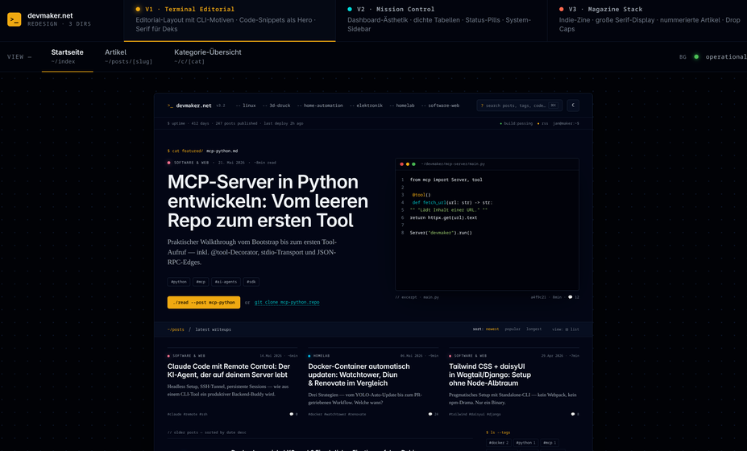Click the yellow window dot in code preview
This screenshot has height=451, width=747.
[x=407, y=163]
